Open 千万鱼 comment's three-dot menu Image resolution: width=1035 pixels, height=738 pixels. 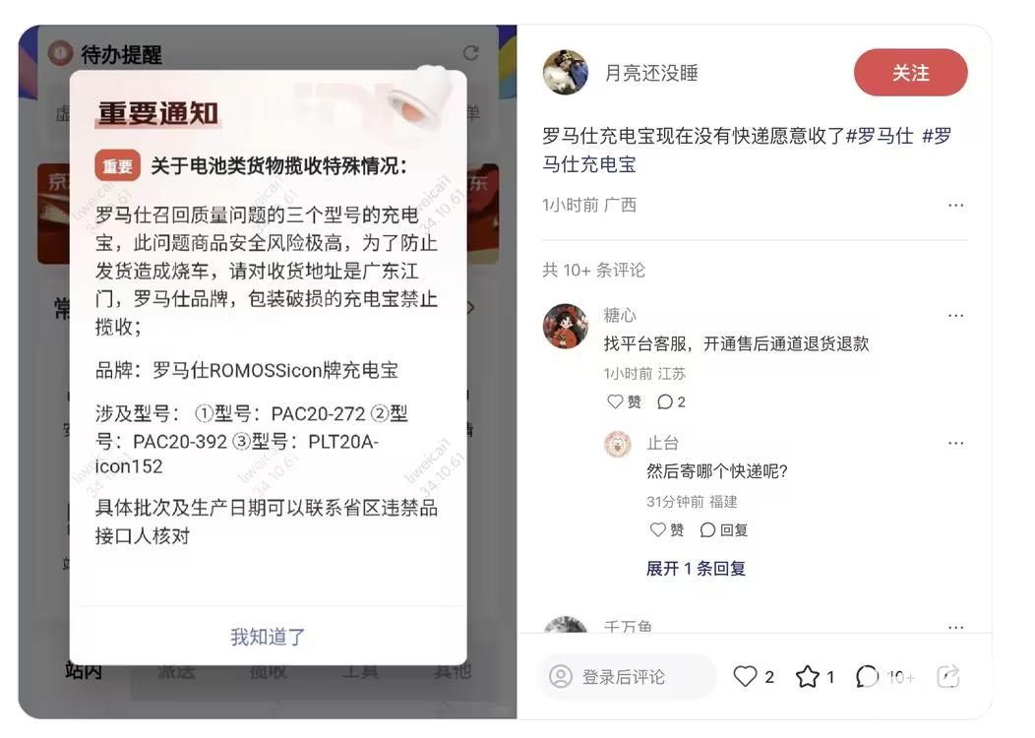tap(955, 627)
